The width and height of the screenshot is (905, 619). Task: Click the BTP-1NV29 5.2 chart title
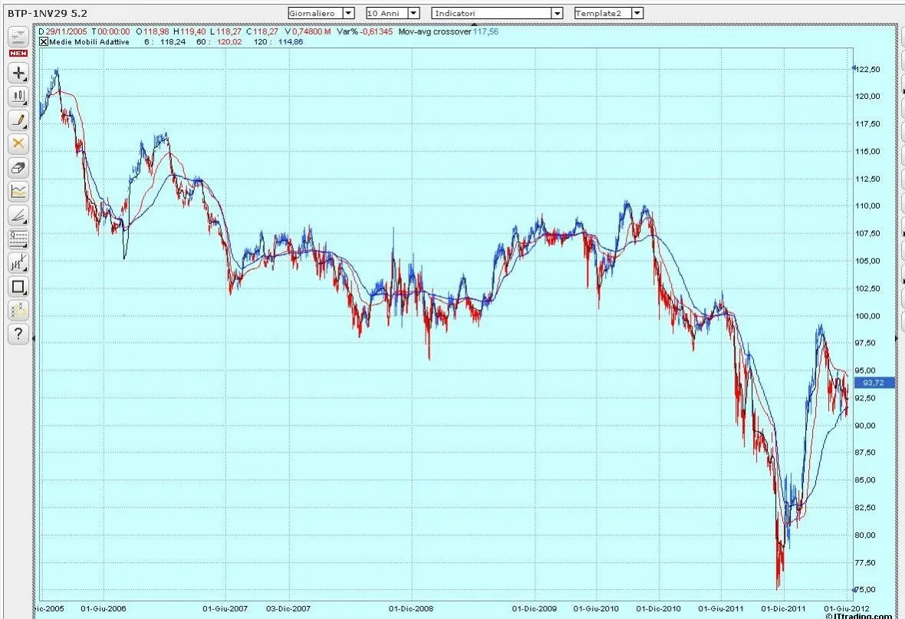pyautogui.click(x=48, y=13)
